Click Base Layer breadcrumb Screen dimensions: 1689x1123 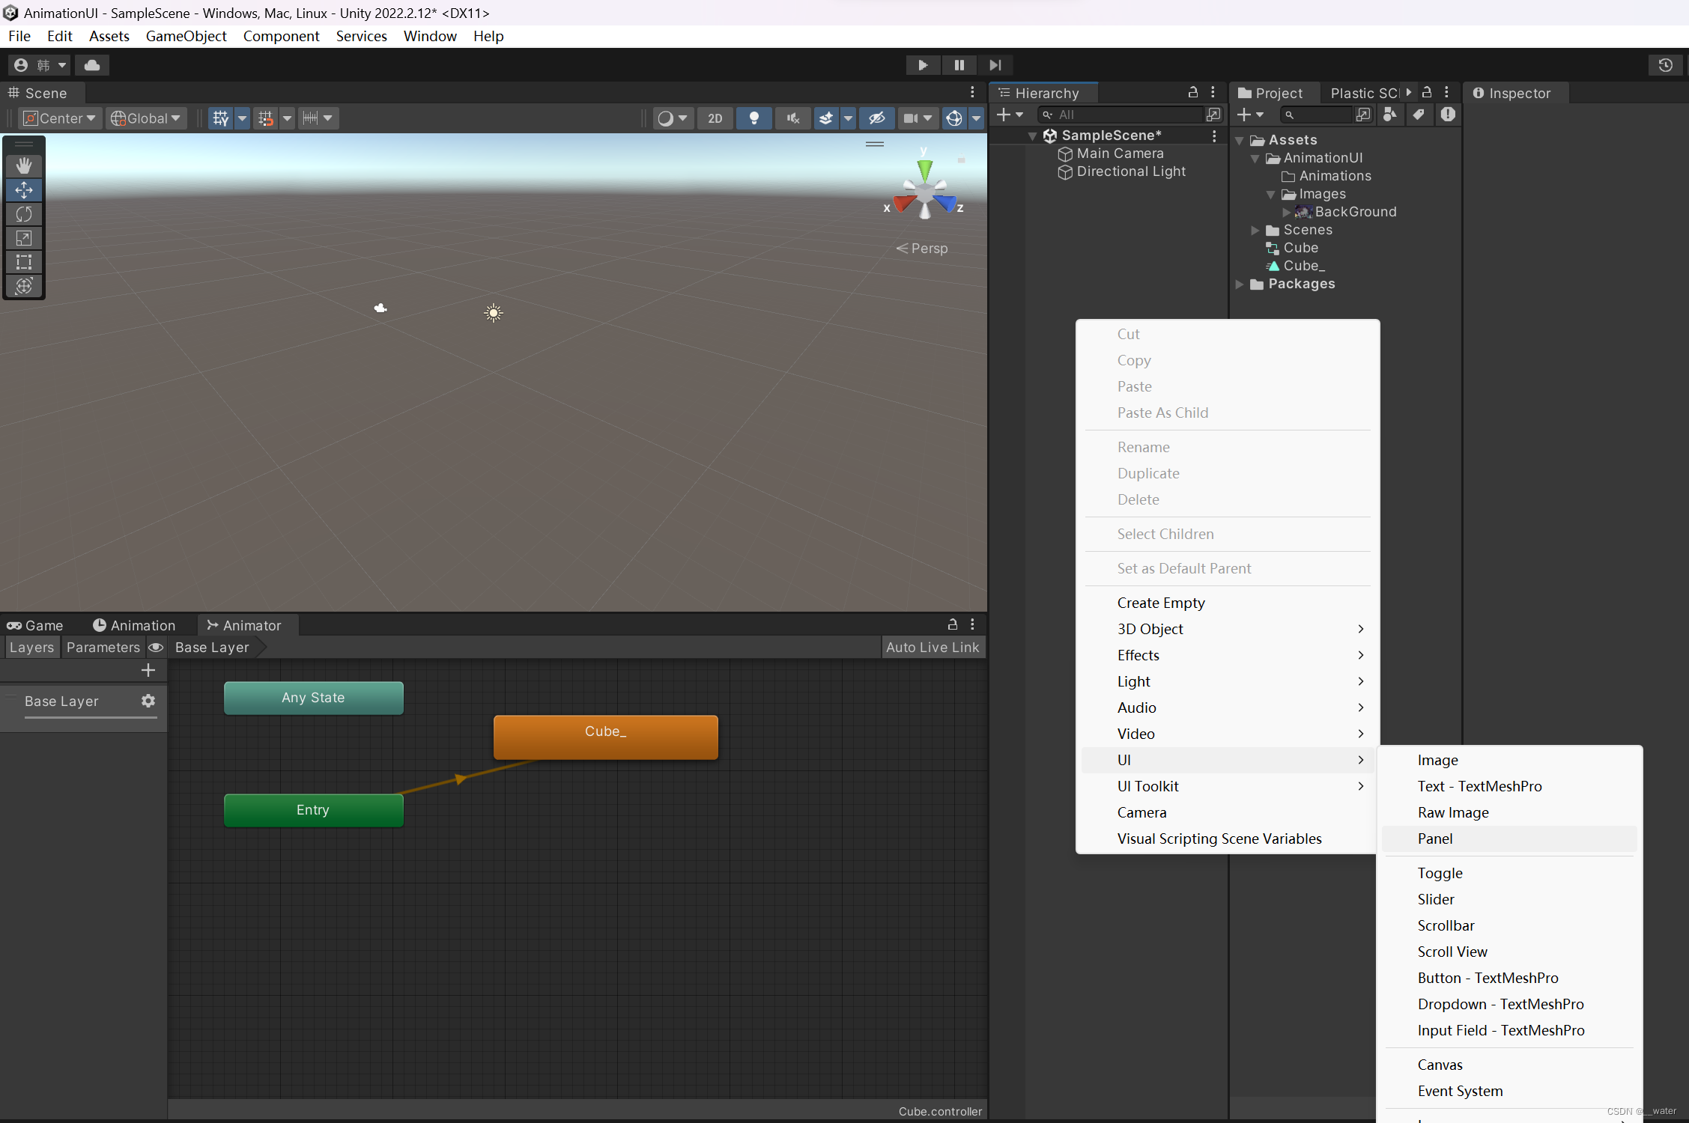(212, 648)
